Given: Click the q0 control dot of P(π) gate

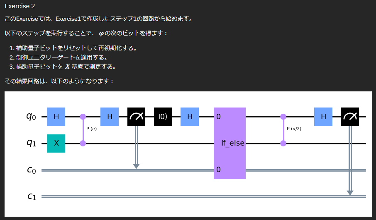Looking at the screenshot, I should (83, 117).
